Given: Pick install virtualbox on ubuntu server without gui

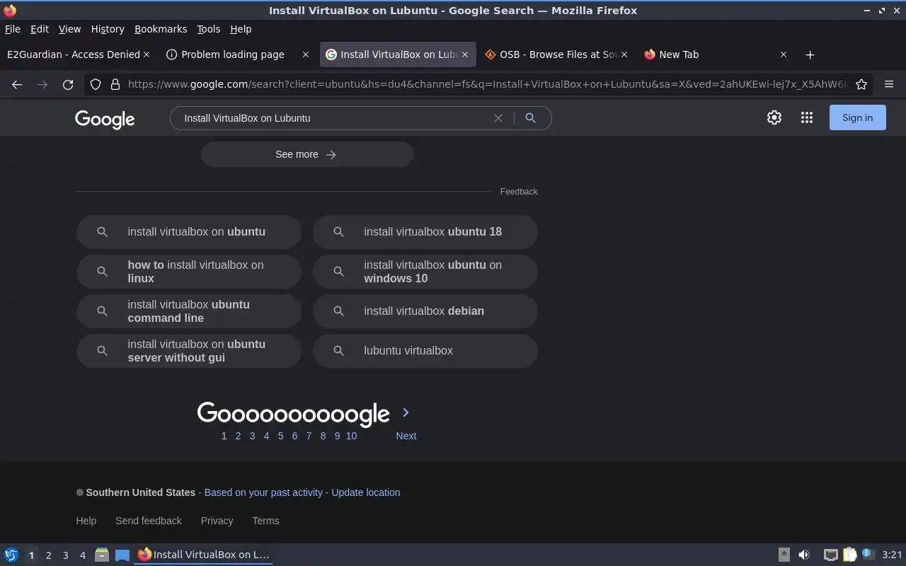Looking at the screenshot, I should pos(189,351).
